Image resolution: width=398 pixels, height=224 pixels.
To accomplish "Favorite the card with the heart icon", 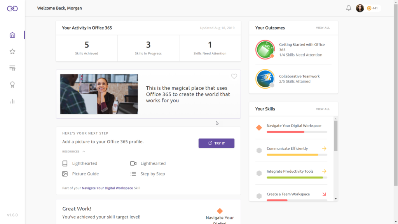I will tap(234, 76).
